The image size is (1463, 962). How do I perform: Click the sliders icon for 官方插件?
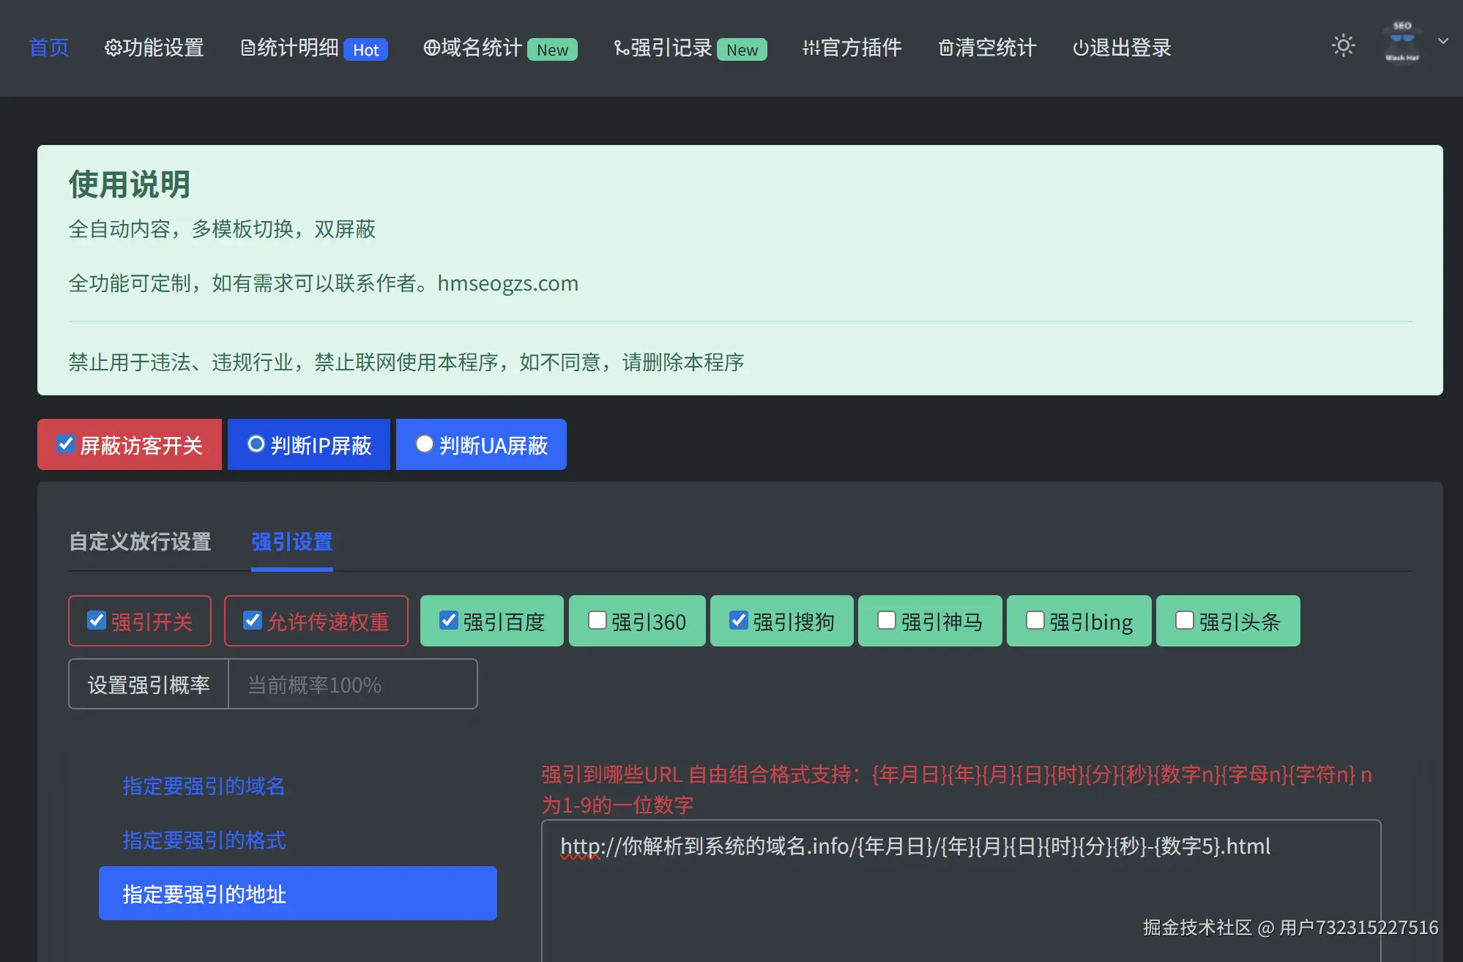(x=810, y=48)
